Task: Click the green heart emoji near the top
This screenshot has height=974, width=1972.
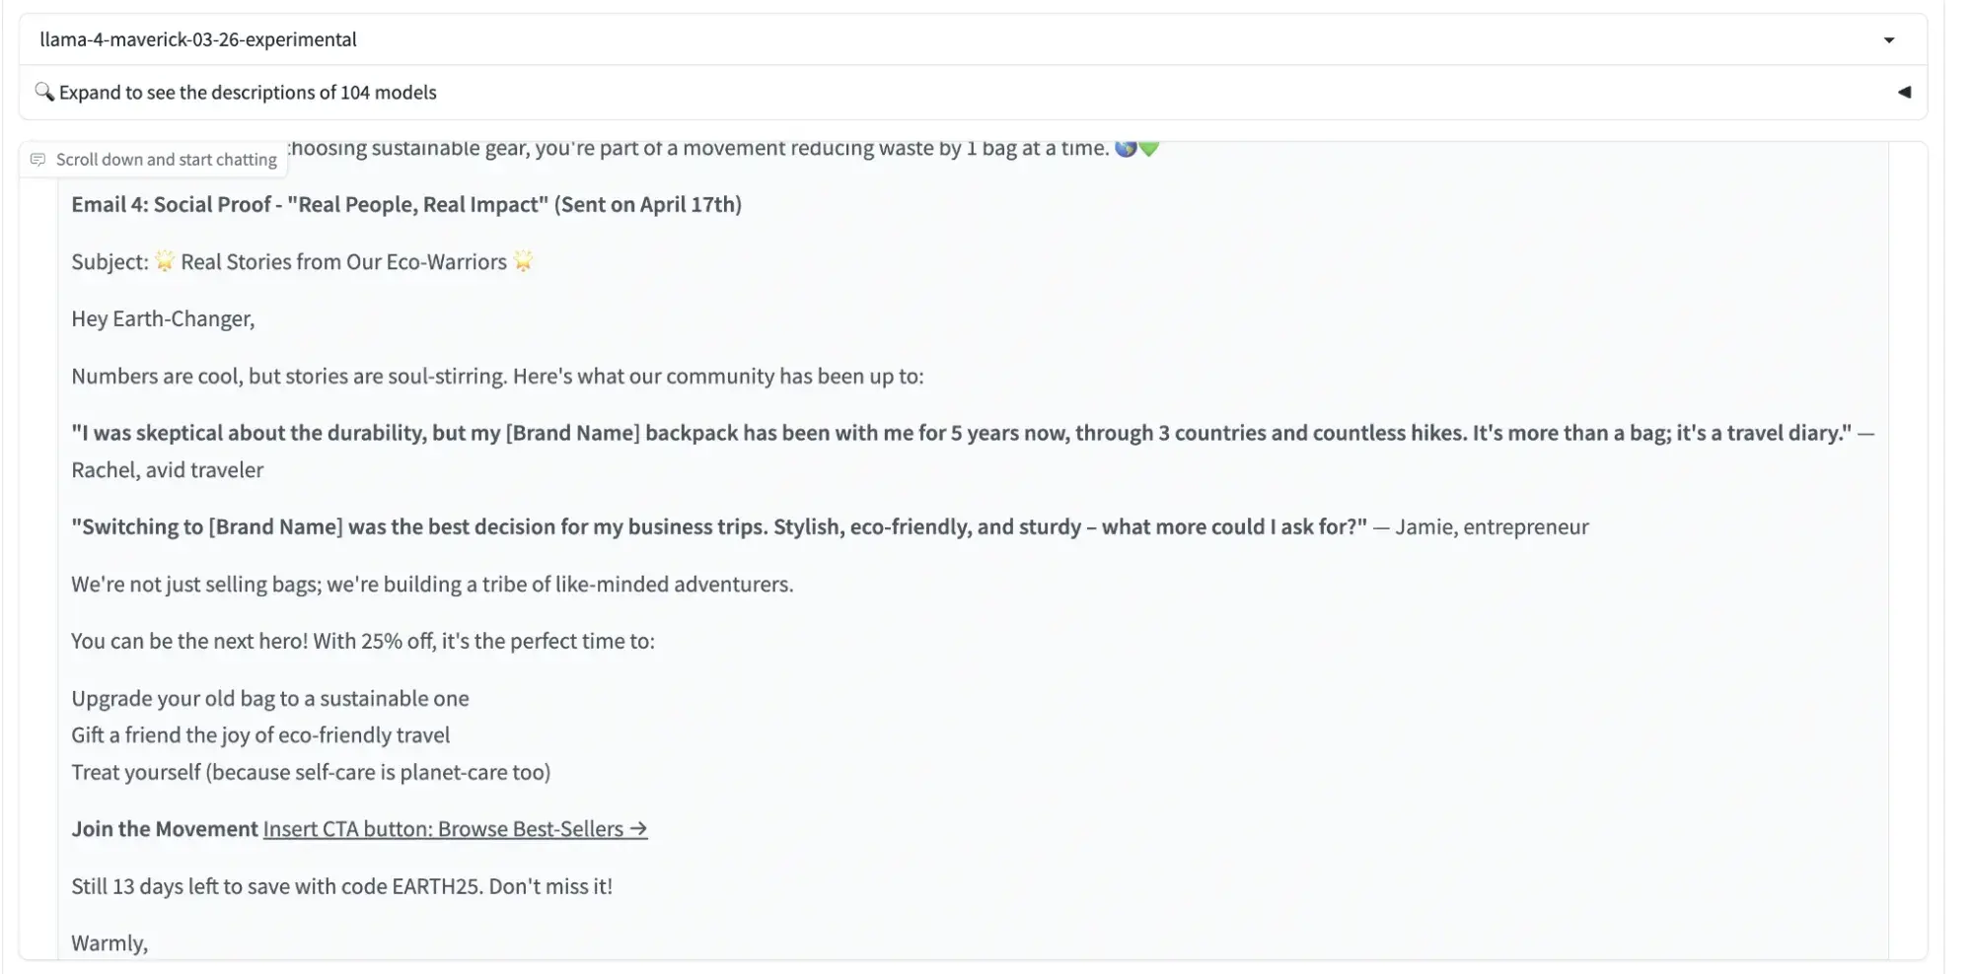Action: [x=1150, y=148]
